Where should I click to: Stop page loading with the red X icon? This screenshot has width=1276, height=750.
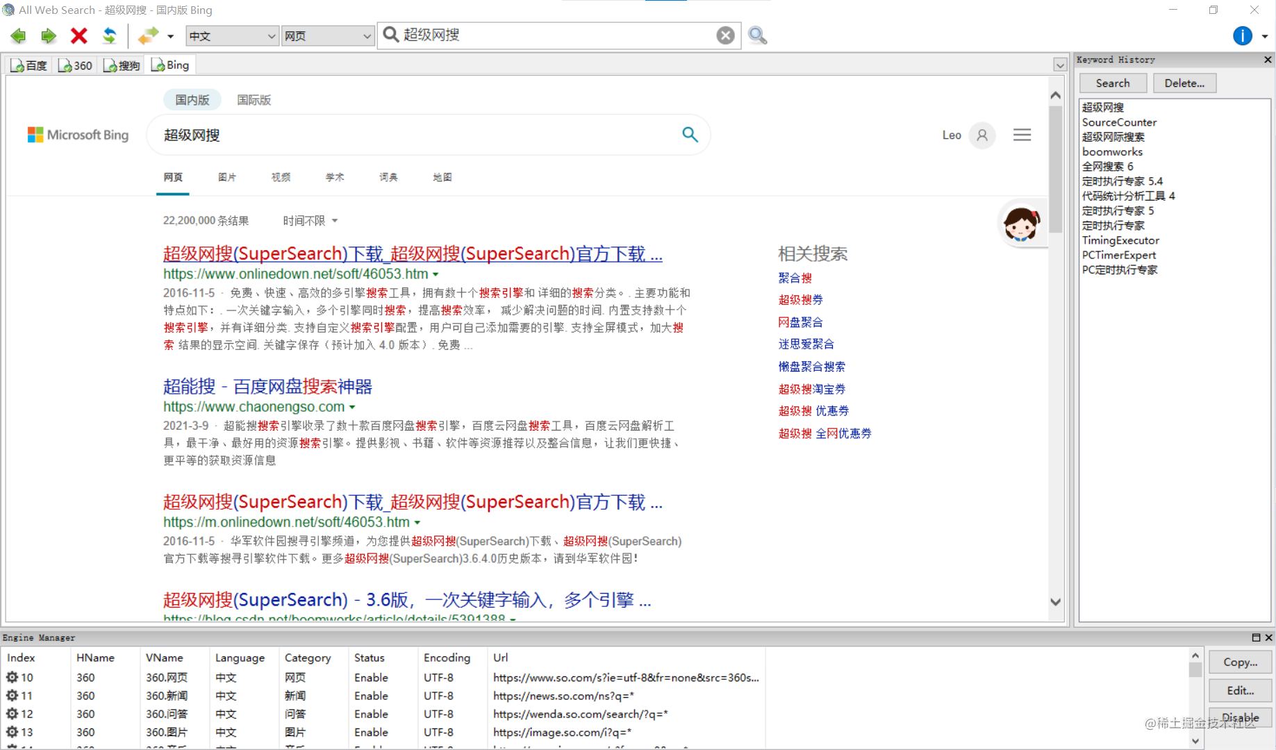point(78,35)
